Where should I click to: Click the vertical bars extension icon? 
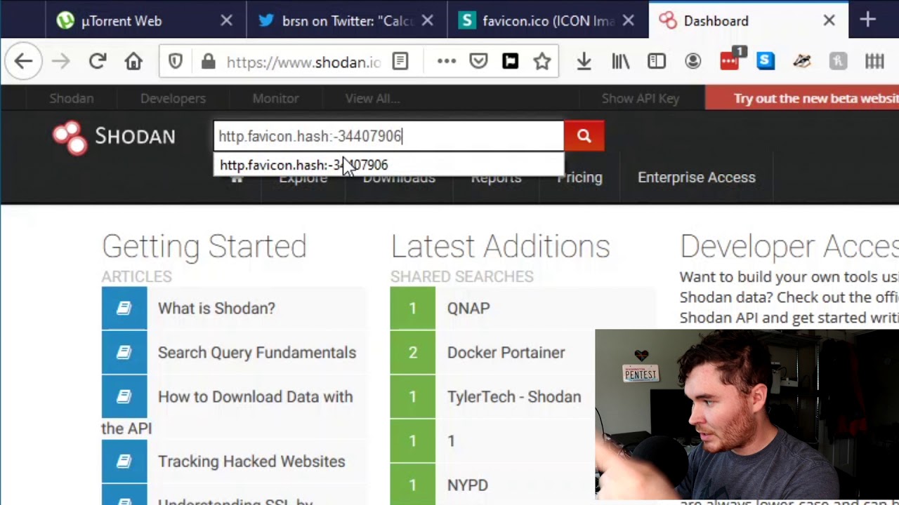pyautogui.click(x=874, y=62)
